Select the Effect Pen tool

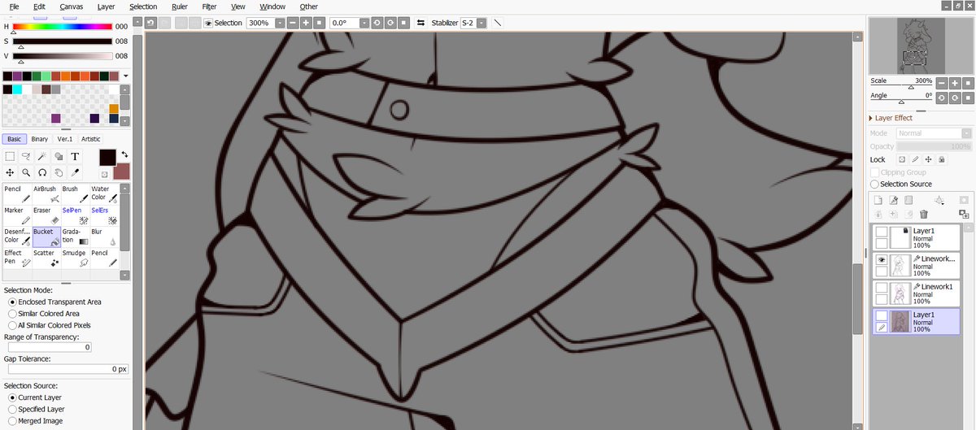[x=17, y=258]
